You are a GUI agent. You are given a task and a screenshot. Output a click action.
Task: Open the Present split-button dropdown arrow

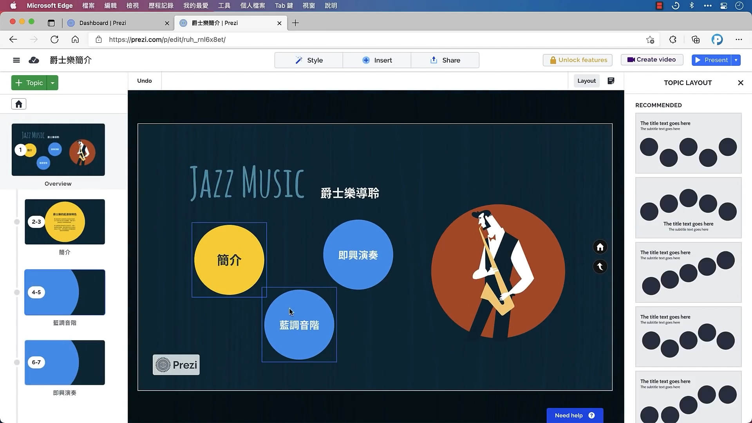[x=736, y=60]
